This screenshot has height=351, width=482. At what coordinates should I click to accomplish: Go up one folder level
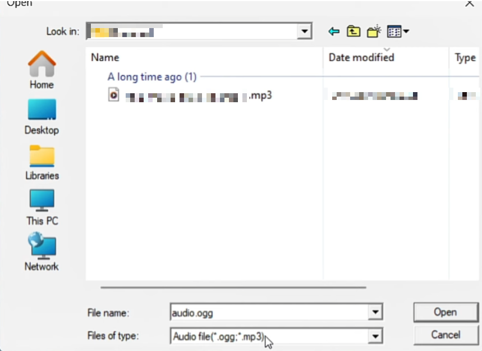[x=353, y=31]
